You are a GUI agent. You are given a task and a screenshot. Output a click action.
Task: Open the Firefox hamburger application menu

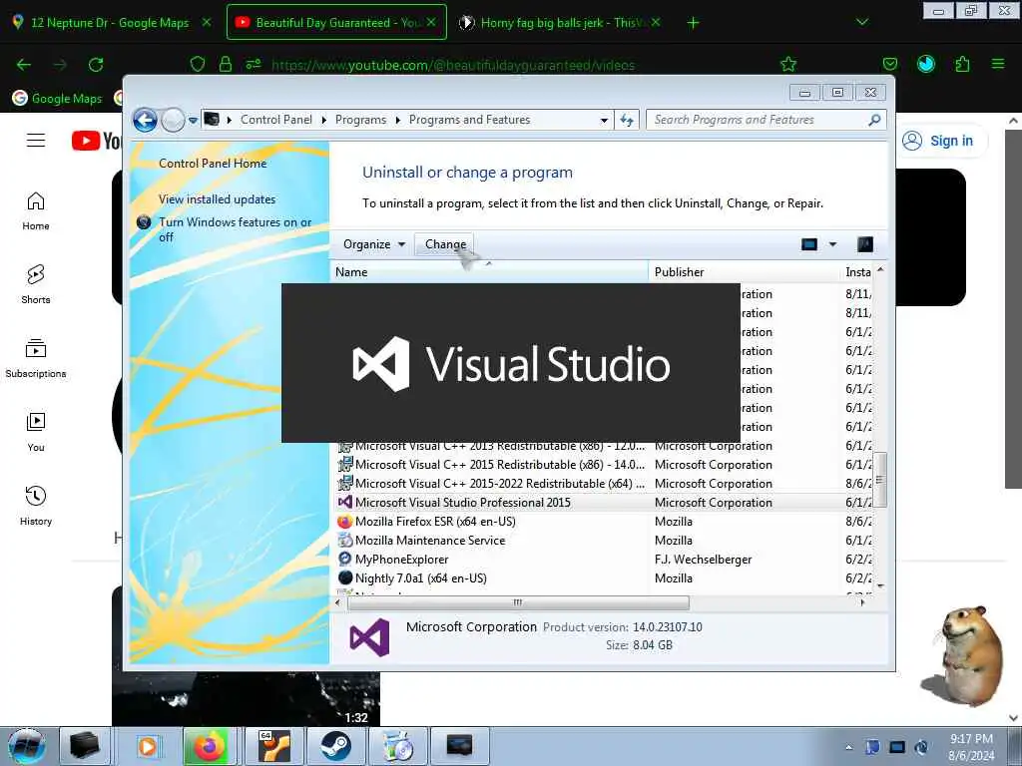tap(998, 64)
